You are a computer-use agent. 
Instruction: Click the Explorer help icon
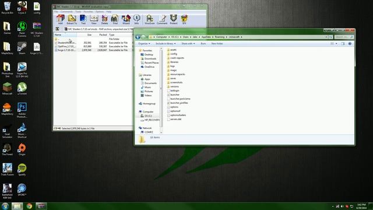(350, 44)
